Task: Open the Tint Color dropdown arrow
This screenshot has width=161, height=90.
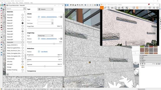Action: click(x=52, y=23)
